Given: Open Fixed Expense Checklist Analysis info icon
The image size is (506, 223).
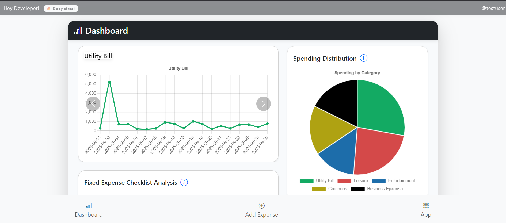Looking at the screenshot, I should (x=184, y=182).
